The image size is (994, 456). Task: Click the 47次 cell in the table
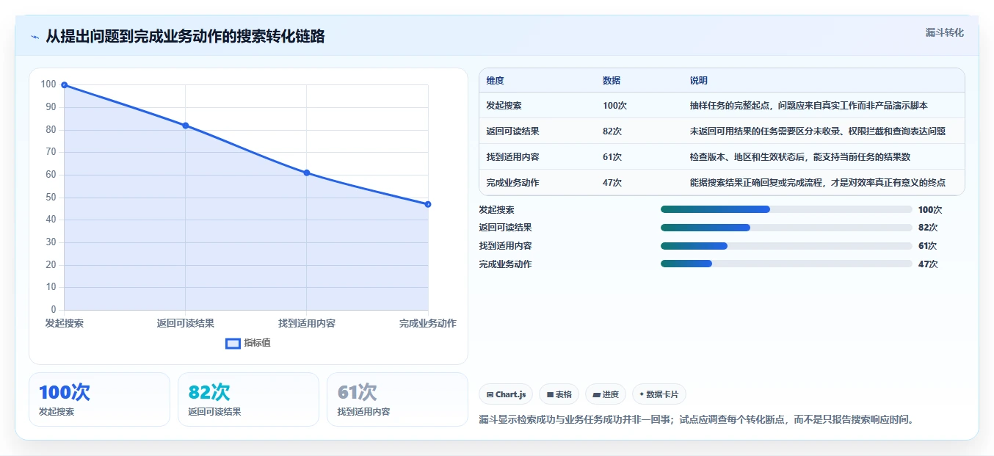[x=612, y=183]
